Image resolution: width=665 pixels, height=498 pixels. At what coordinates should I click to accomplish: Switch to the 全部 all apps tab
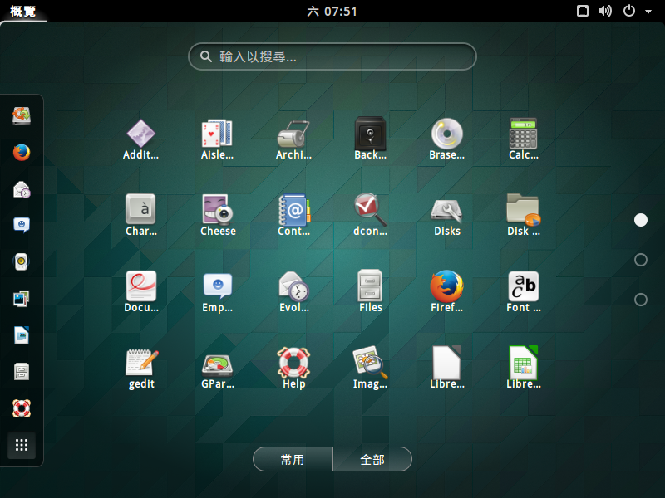click(372, 459)
